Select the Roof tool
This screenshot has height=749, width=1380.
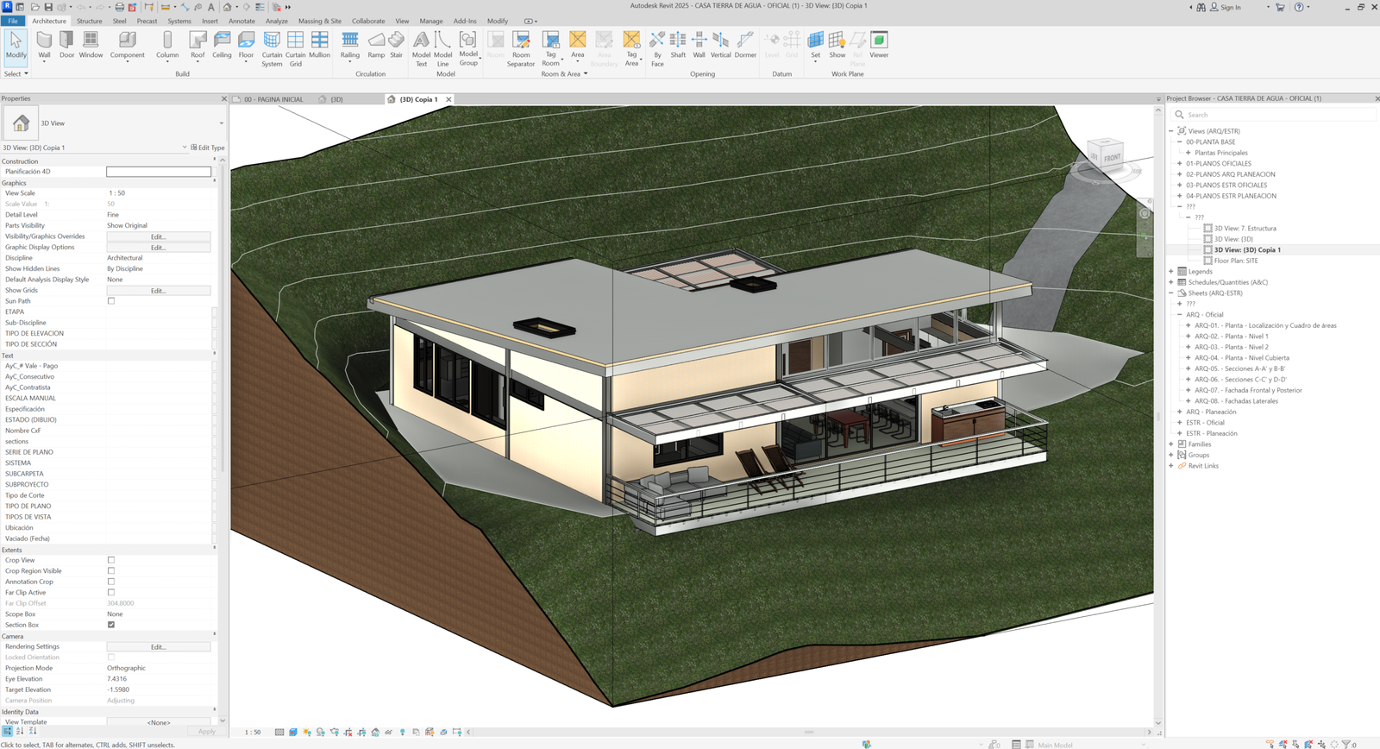click(198, 46)
